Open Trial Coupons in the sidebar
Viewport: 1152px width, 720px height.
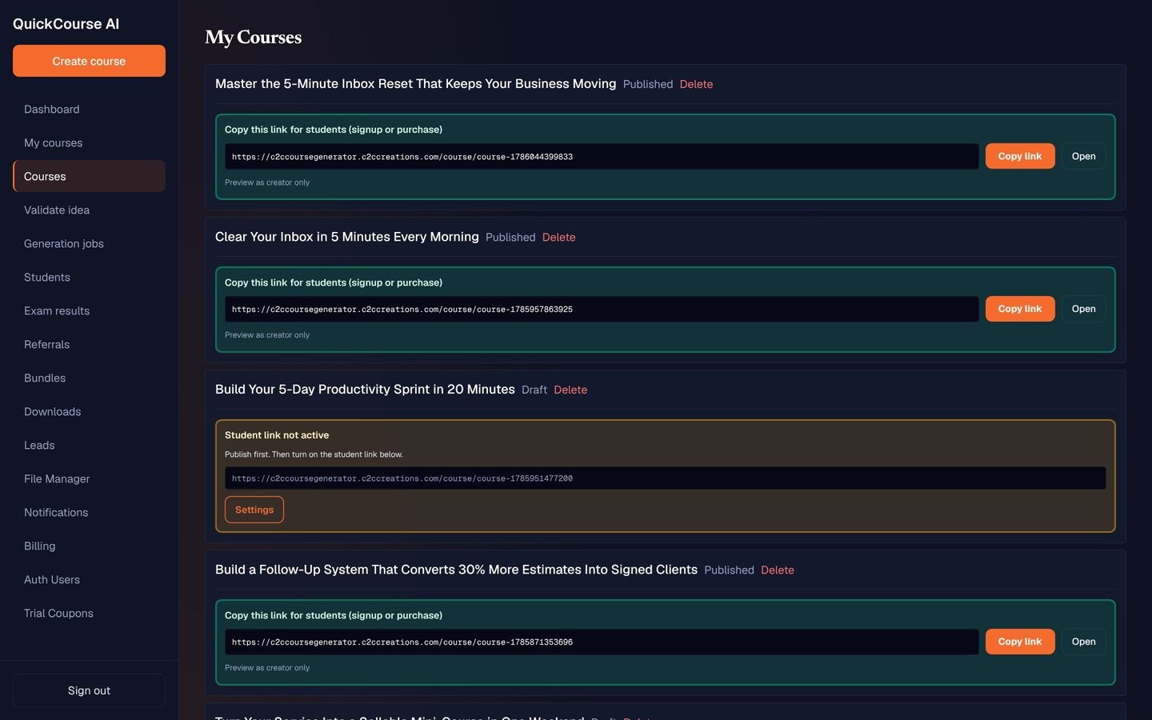tap(89, 613)
